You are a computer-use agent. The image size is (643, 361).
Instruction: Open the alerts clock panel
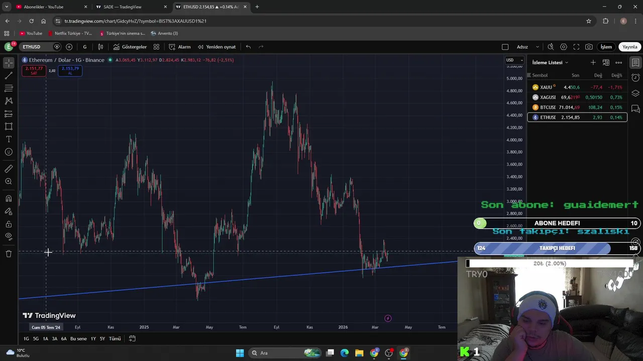[635, 78]
